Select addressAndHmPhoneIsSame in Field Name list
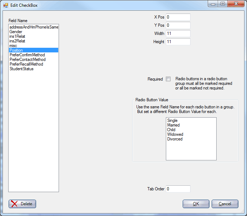 click(34, 27)
